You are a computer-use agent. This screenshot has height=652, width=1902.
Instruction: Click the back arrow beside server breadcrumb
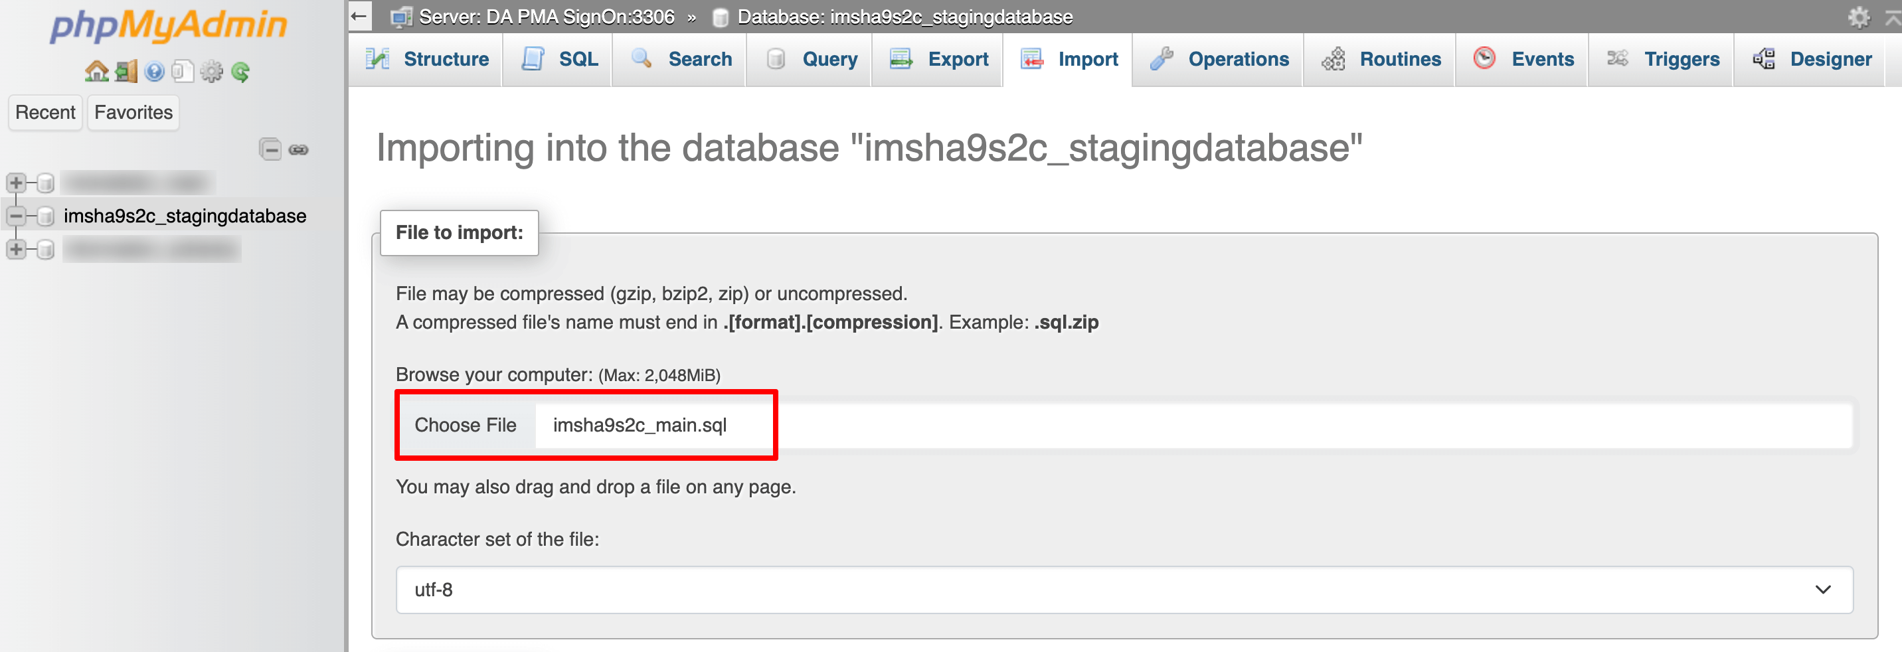pyautogui.click(x=359, y=16)
